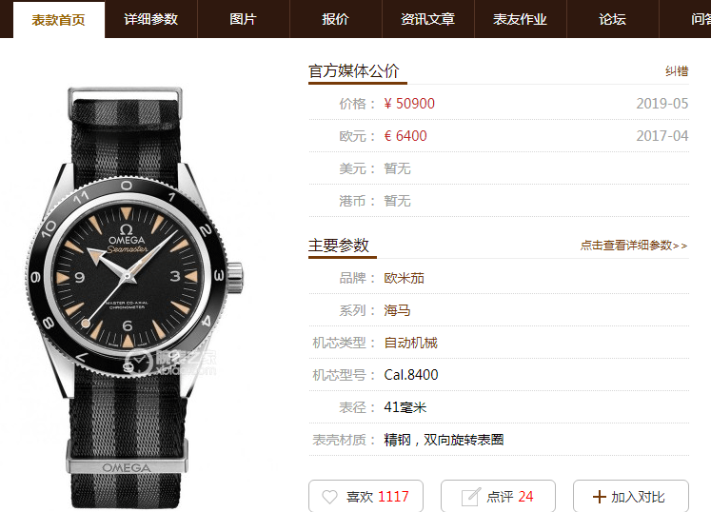Click the Cal.8400 movement model
The height and width of the screenshot is (512, 711).
(x=411, y=375)
